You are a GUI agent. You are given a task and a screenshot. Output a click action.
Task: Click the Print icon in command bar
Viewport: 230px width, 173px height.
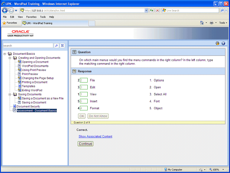tap(212, 23)
